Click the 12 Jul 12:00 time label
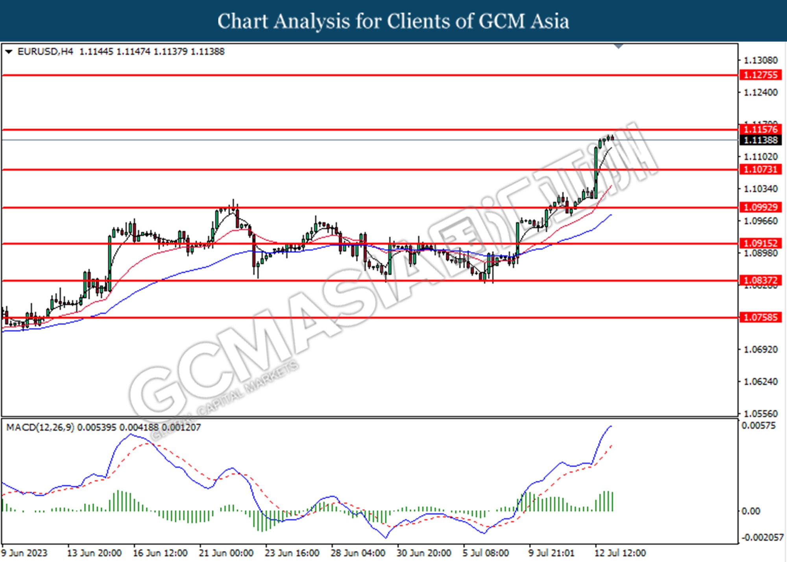 [620, 553]
